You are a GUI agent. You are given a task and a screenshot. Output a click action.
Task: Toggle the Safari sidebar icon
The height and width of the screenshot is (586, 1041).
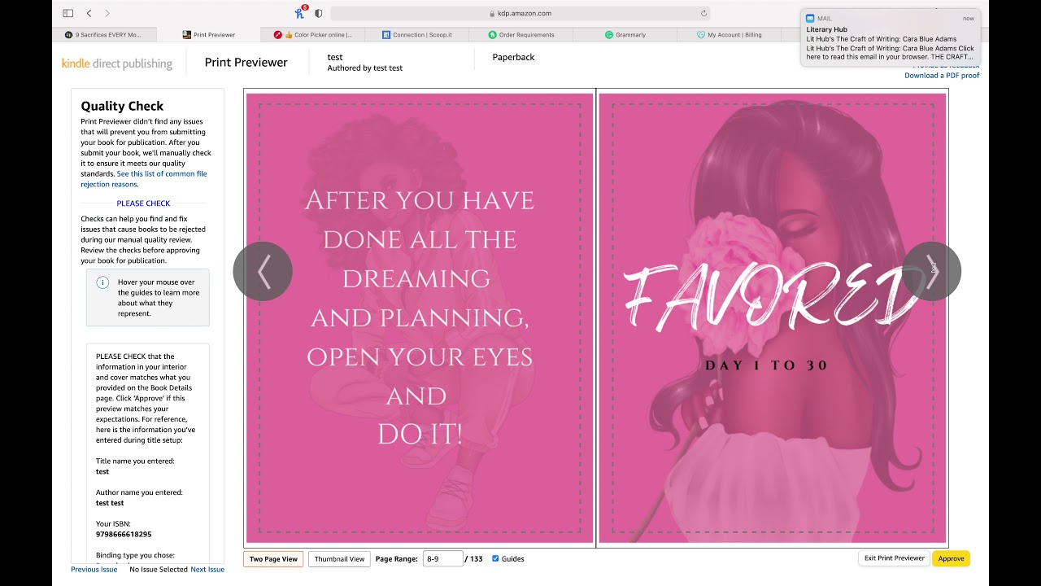tap(68, 13)
